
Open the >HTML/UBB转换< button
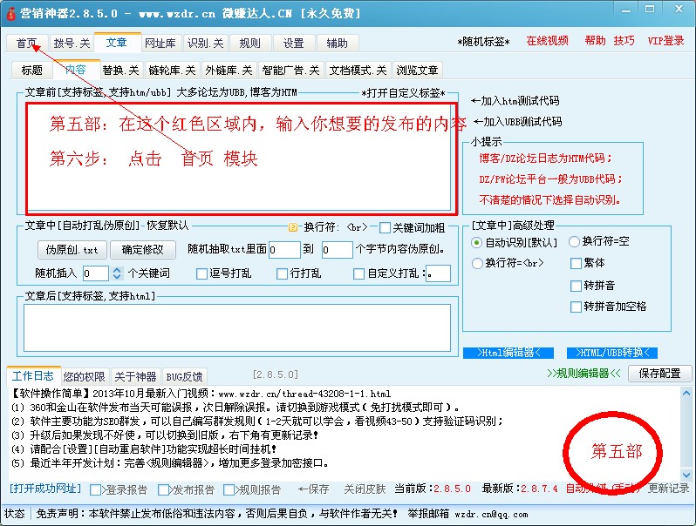click(612, 353)
